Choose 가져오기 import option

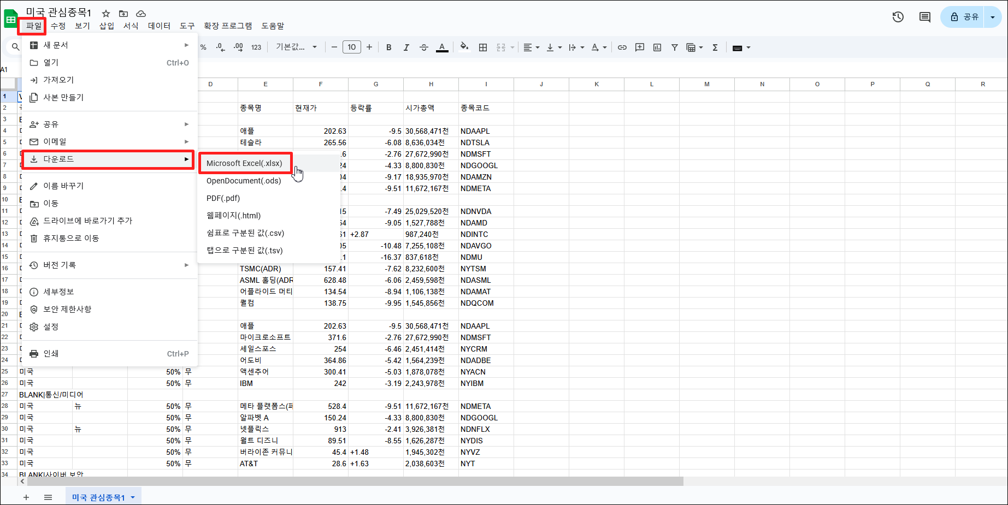(109, 80)
